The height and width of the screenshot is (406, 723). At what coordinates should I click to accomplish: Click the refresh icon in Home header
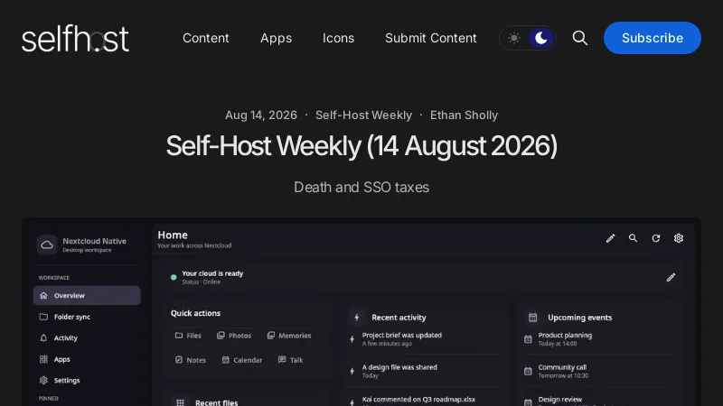tap(656, 238)
